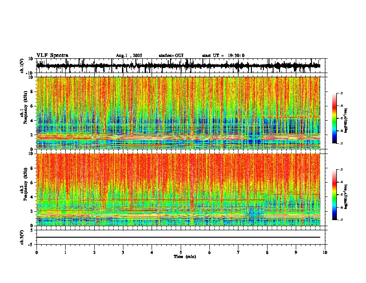Click the "ch.3(V)" axis label
This screenshot has width=366, height=283.
click(x=22, y=237)
